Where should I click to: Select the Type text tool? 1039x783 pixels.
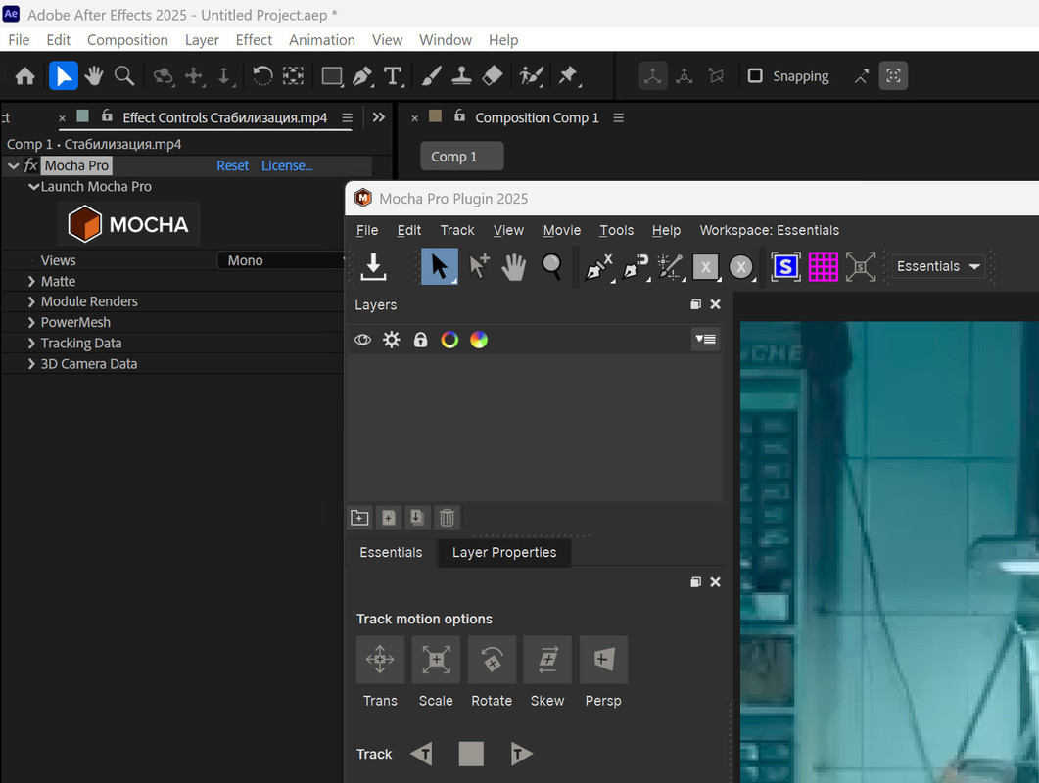click(394, 76)
